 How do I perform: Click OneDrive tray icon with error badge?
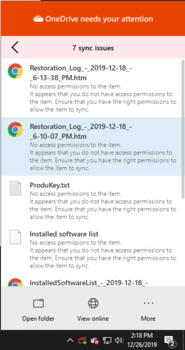tap(94, 341)
